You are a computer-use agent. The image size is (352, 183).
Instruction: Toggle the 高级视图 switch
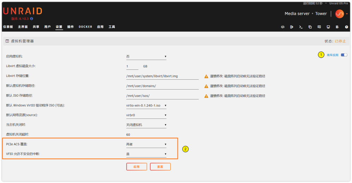344,55
